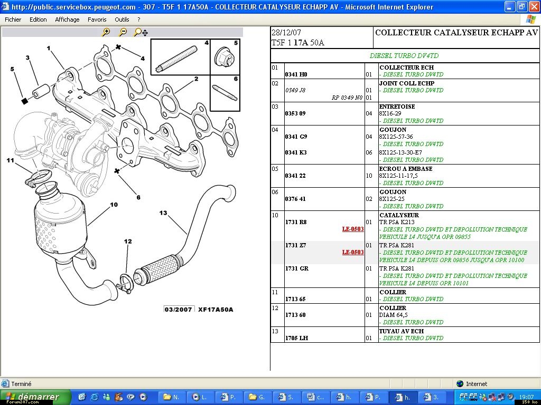Open the Outils menu
The image size is (541, 405).
click(x=122, y=20)
